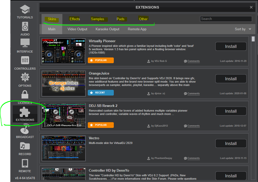Click author icon beside VDJ Rob G
Image resolution: width=258 pixels, height=182 pixels.
(x=149, y=61)
